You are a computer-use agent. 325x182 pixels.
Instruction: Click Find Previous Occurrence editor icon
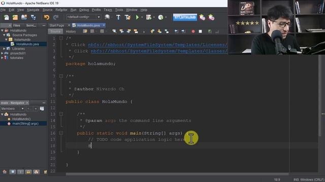coord(121,31)
